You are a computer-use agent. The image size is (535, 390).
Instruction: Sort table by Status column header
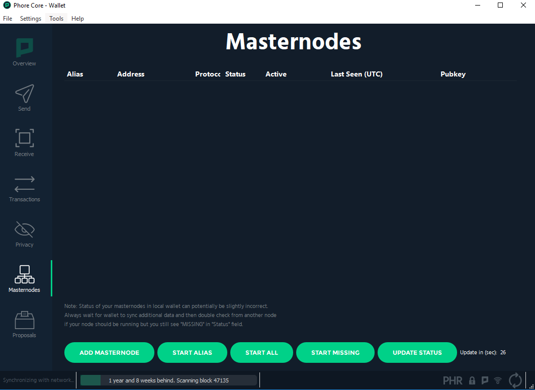click(x=235, y=74)
